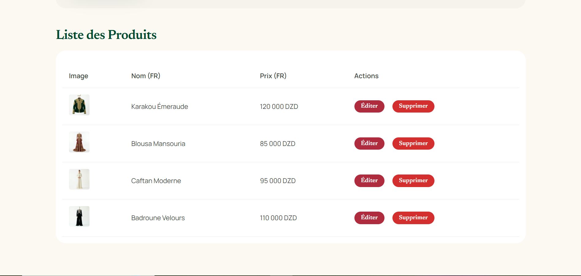Open the Karakou Émeraude thumbnail image

(79, 105)
